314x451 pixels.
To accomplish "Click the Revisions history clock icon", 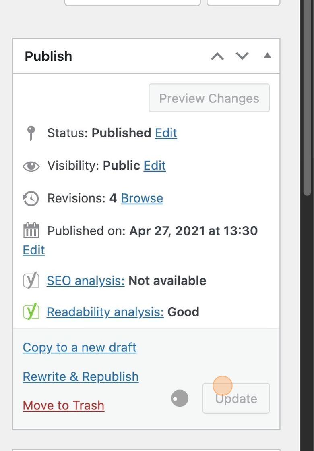I will [31, 199].
